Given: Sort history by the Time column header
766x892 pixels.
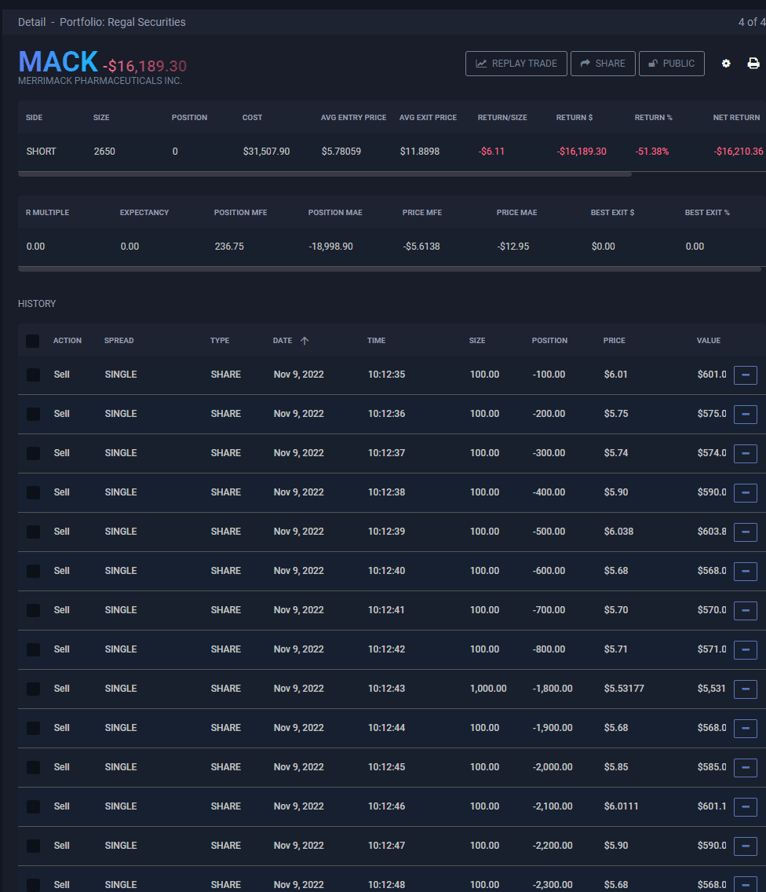Looking at the screenshot, I should pyautogui.click(x=376, y=341).
